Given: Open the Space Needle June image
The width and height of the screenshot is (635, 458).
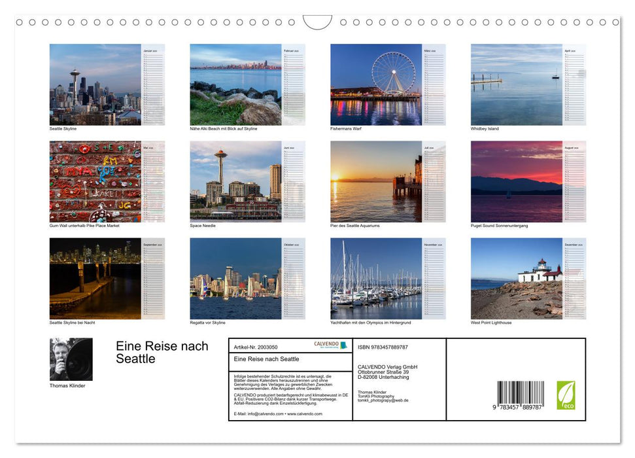Looking at the screenshot, I should click(235, 182).
